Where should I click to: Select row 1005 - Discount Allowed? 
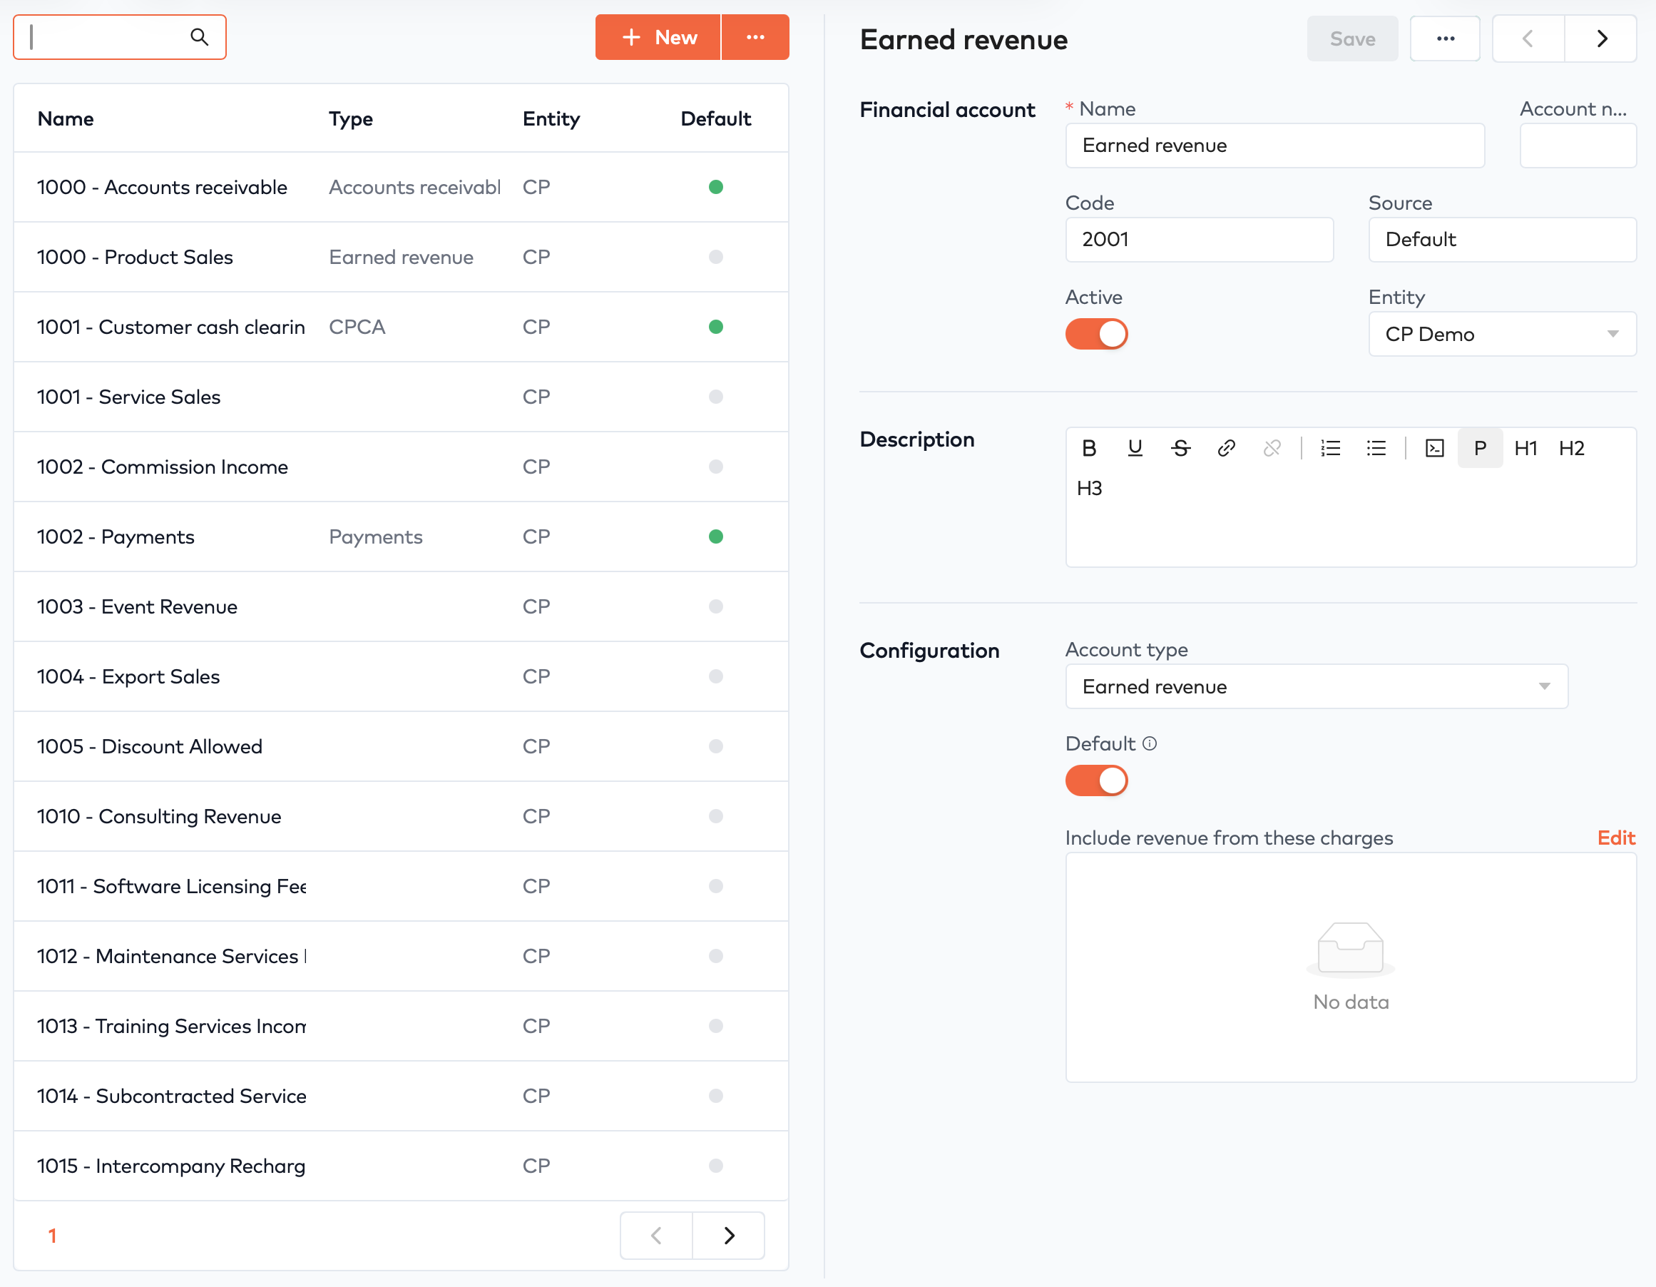tap(401, 746)
